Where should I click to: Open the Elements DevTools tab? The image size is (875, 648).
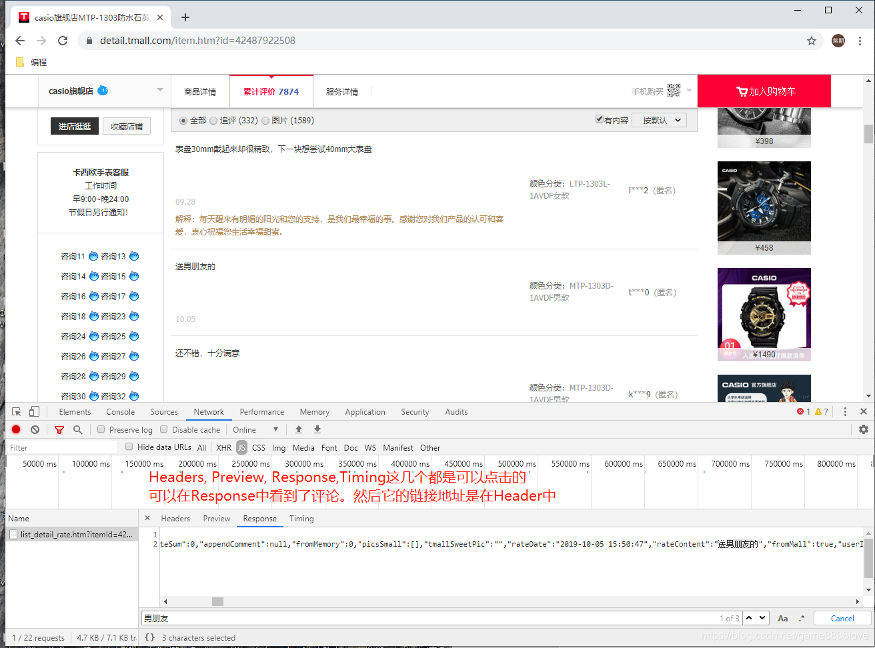[75, 412]
